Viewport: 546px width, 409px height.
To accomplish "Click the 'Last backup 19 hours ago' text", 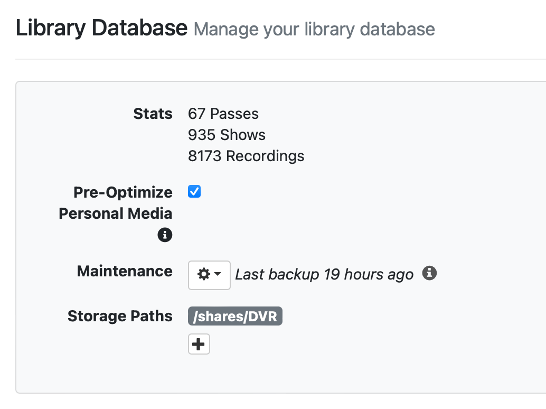I will point(324,275).
